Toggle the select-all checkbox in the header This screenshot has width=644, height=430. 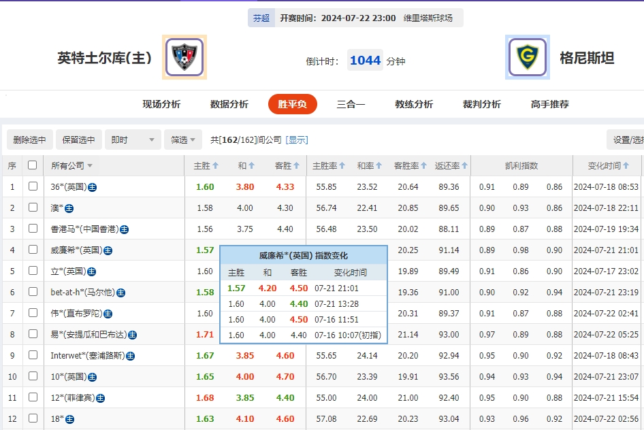tap(32, 165)
